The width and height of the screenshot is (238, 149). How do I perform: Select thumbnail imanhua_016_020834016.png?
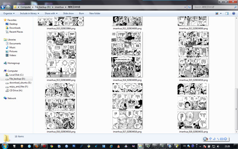tap(60, 106)
